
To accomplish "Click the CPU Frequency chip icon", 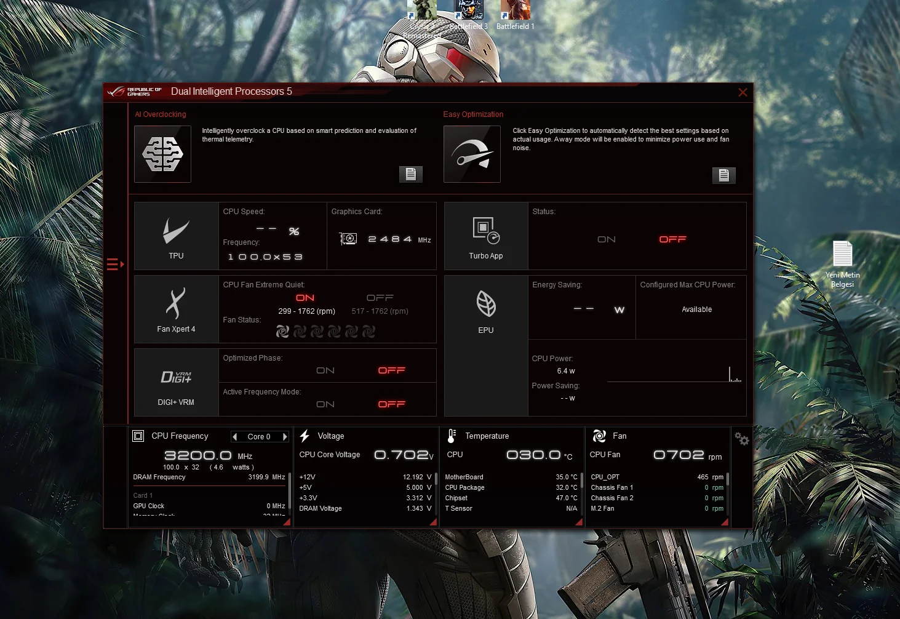I will coord(138,436).
